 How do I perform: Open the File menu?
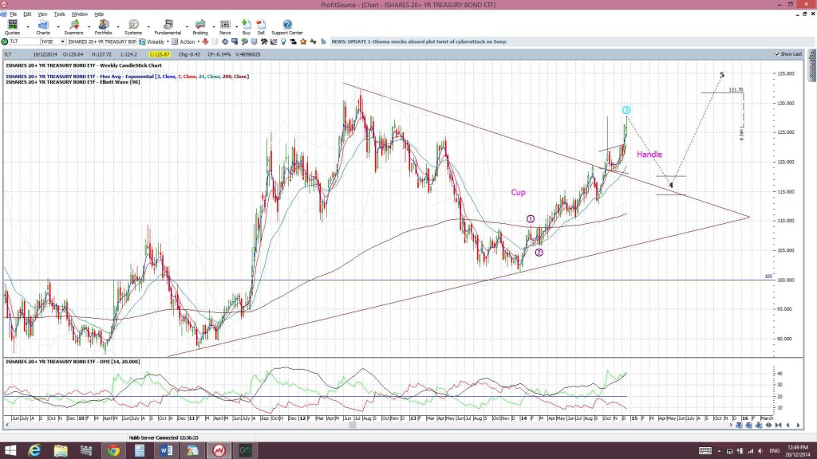point(13,14)
